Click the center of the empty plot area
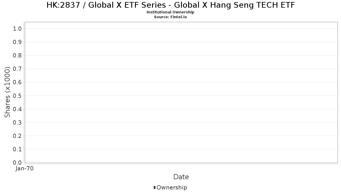 click(x=181, y=92)
